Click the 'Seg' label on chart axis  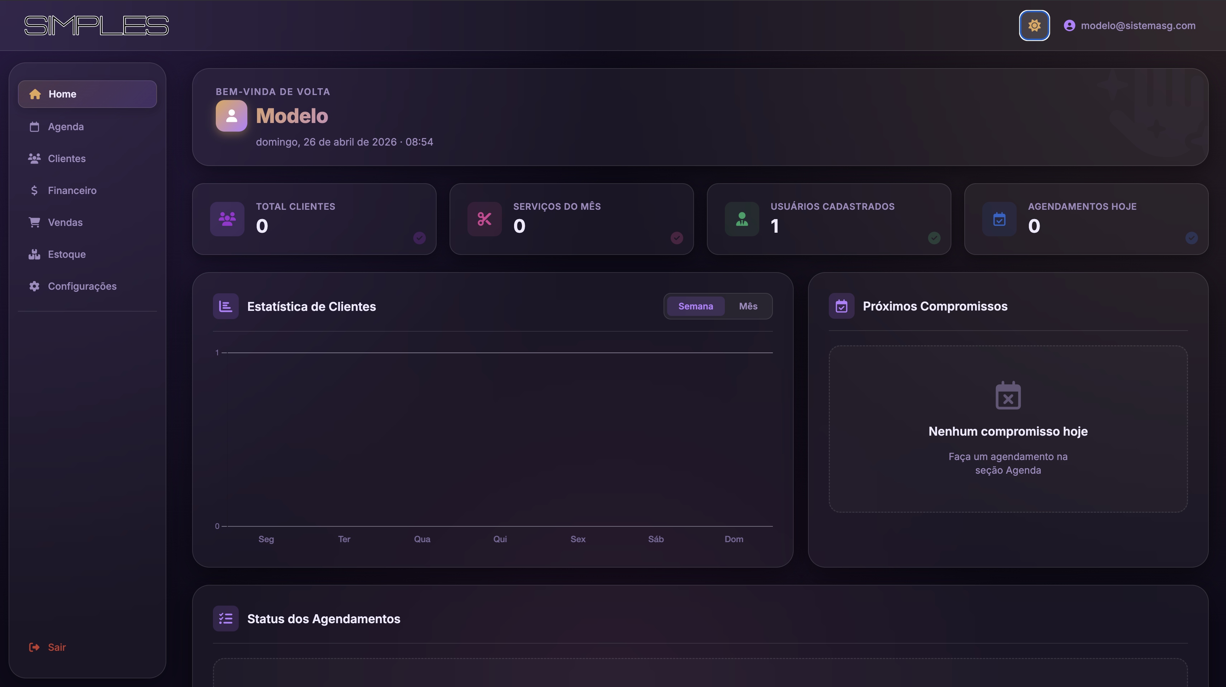(266, 539)
